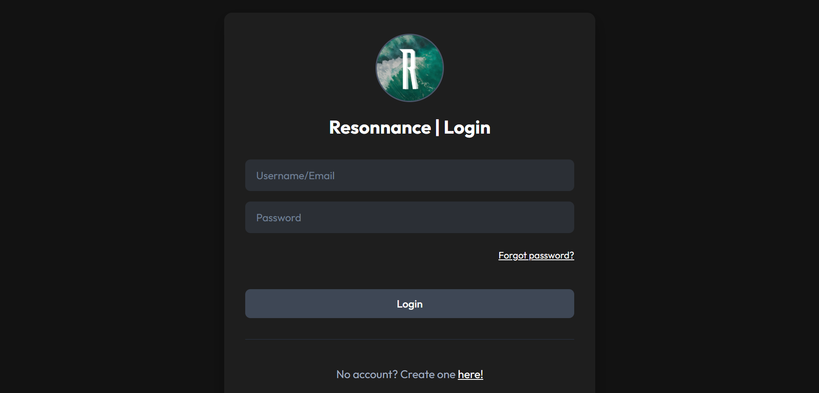Image resolution: width=819 pixels, height=393 pixels.
Task: Open the Forgot password? link
Action: point(536,255)
